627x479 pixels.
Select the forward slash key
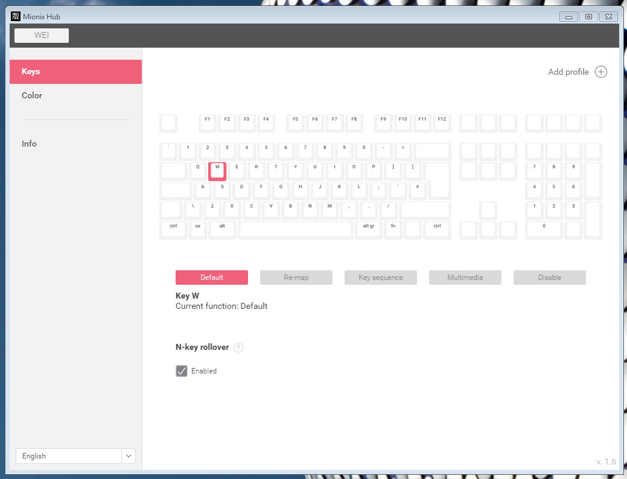click(x=388, y=211)
